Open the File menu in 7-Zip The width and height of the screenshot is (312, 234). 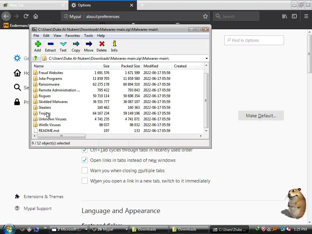point(36,36)
